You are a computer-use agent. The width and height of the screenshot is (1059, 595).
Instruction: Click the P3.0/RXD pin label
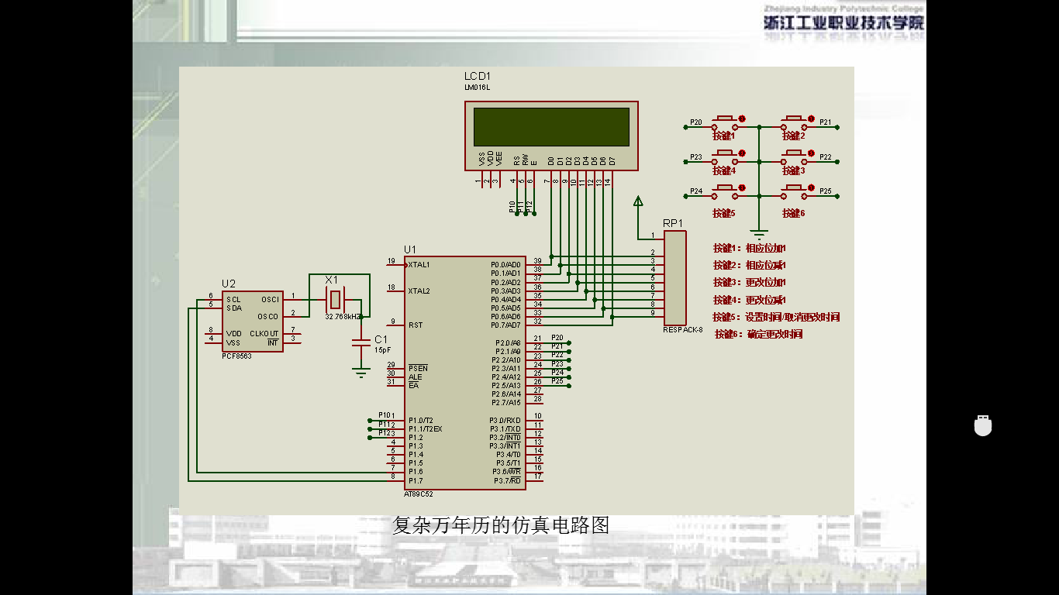pyautogui.click(x=505, y=420)
